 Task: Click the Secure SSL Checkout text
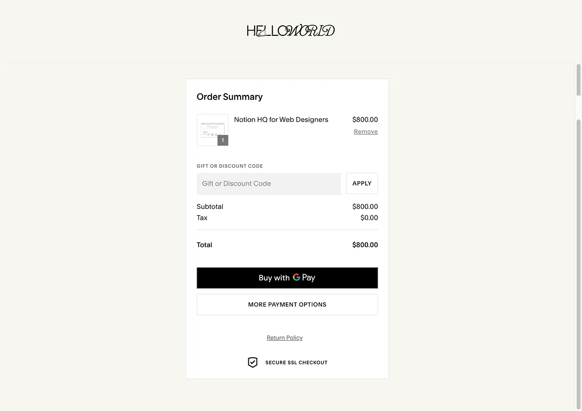click(296, 363)
